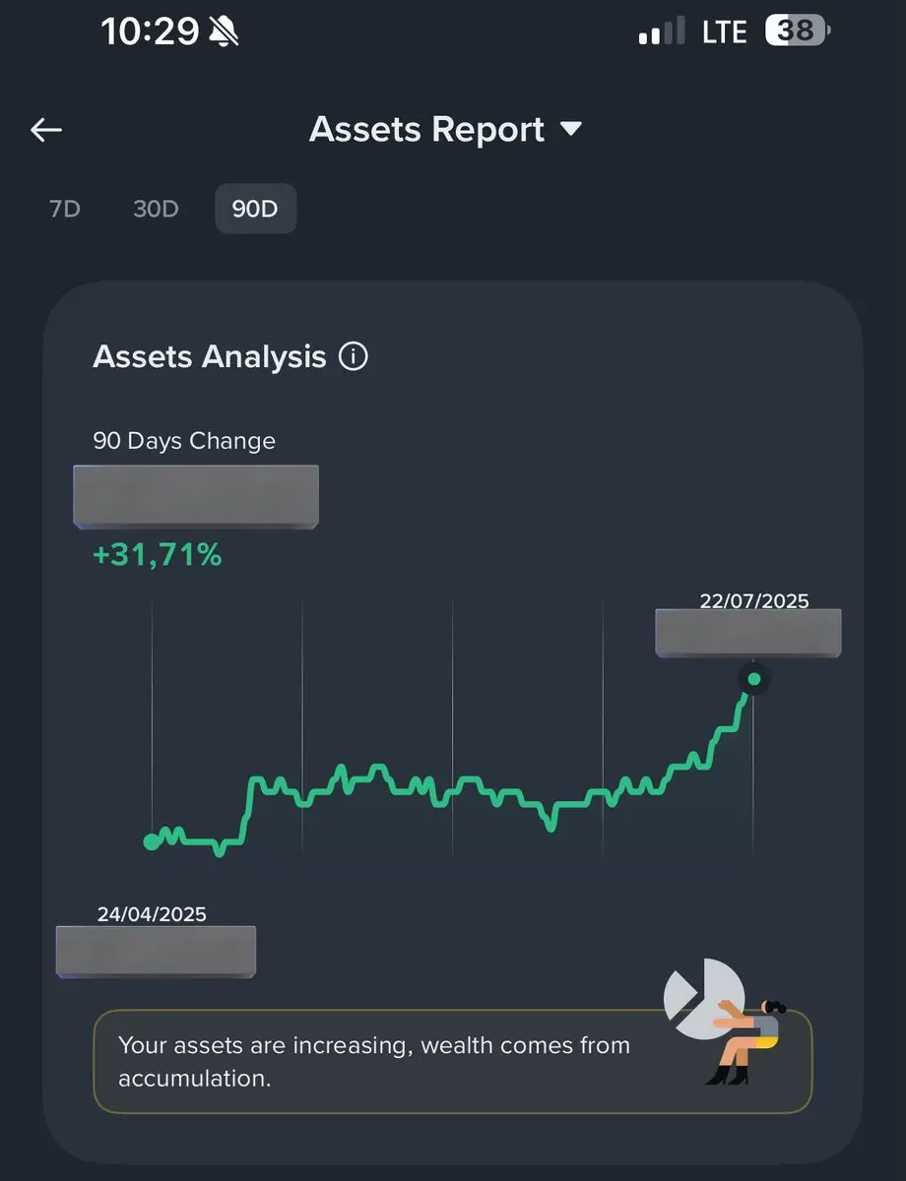Tap the cellular signal bars icon
The height and width of the screenshot is (1181, 906).
pos(662,32)
